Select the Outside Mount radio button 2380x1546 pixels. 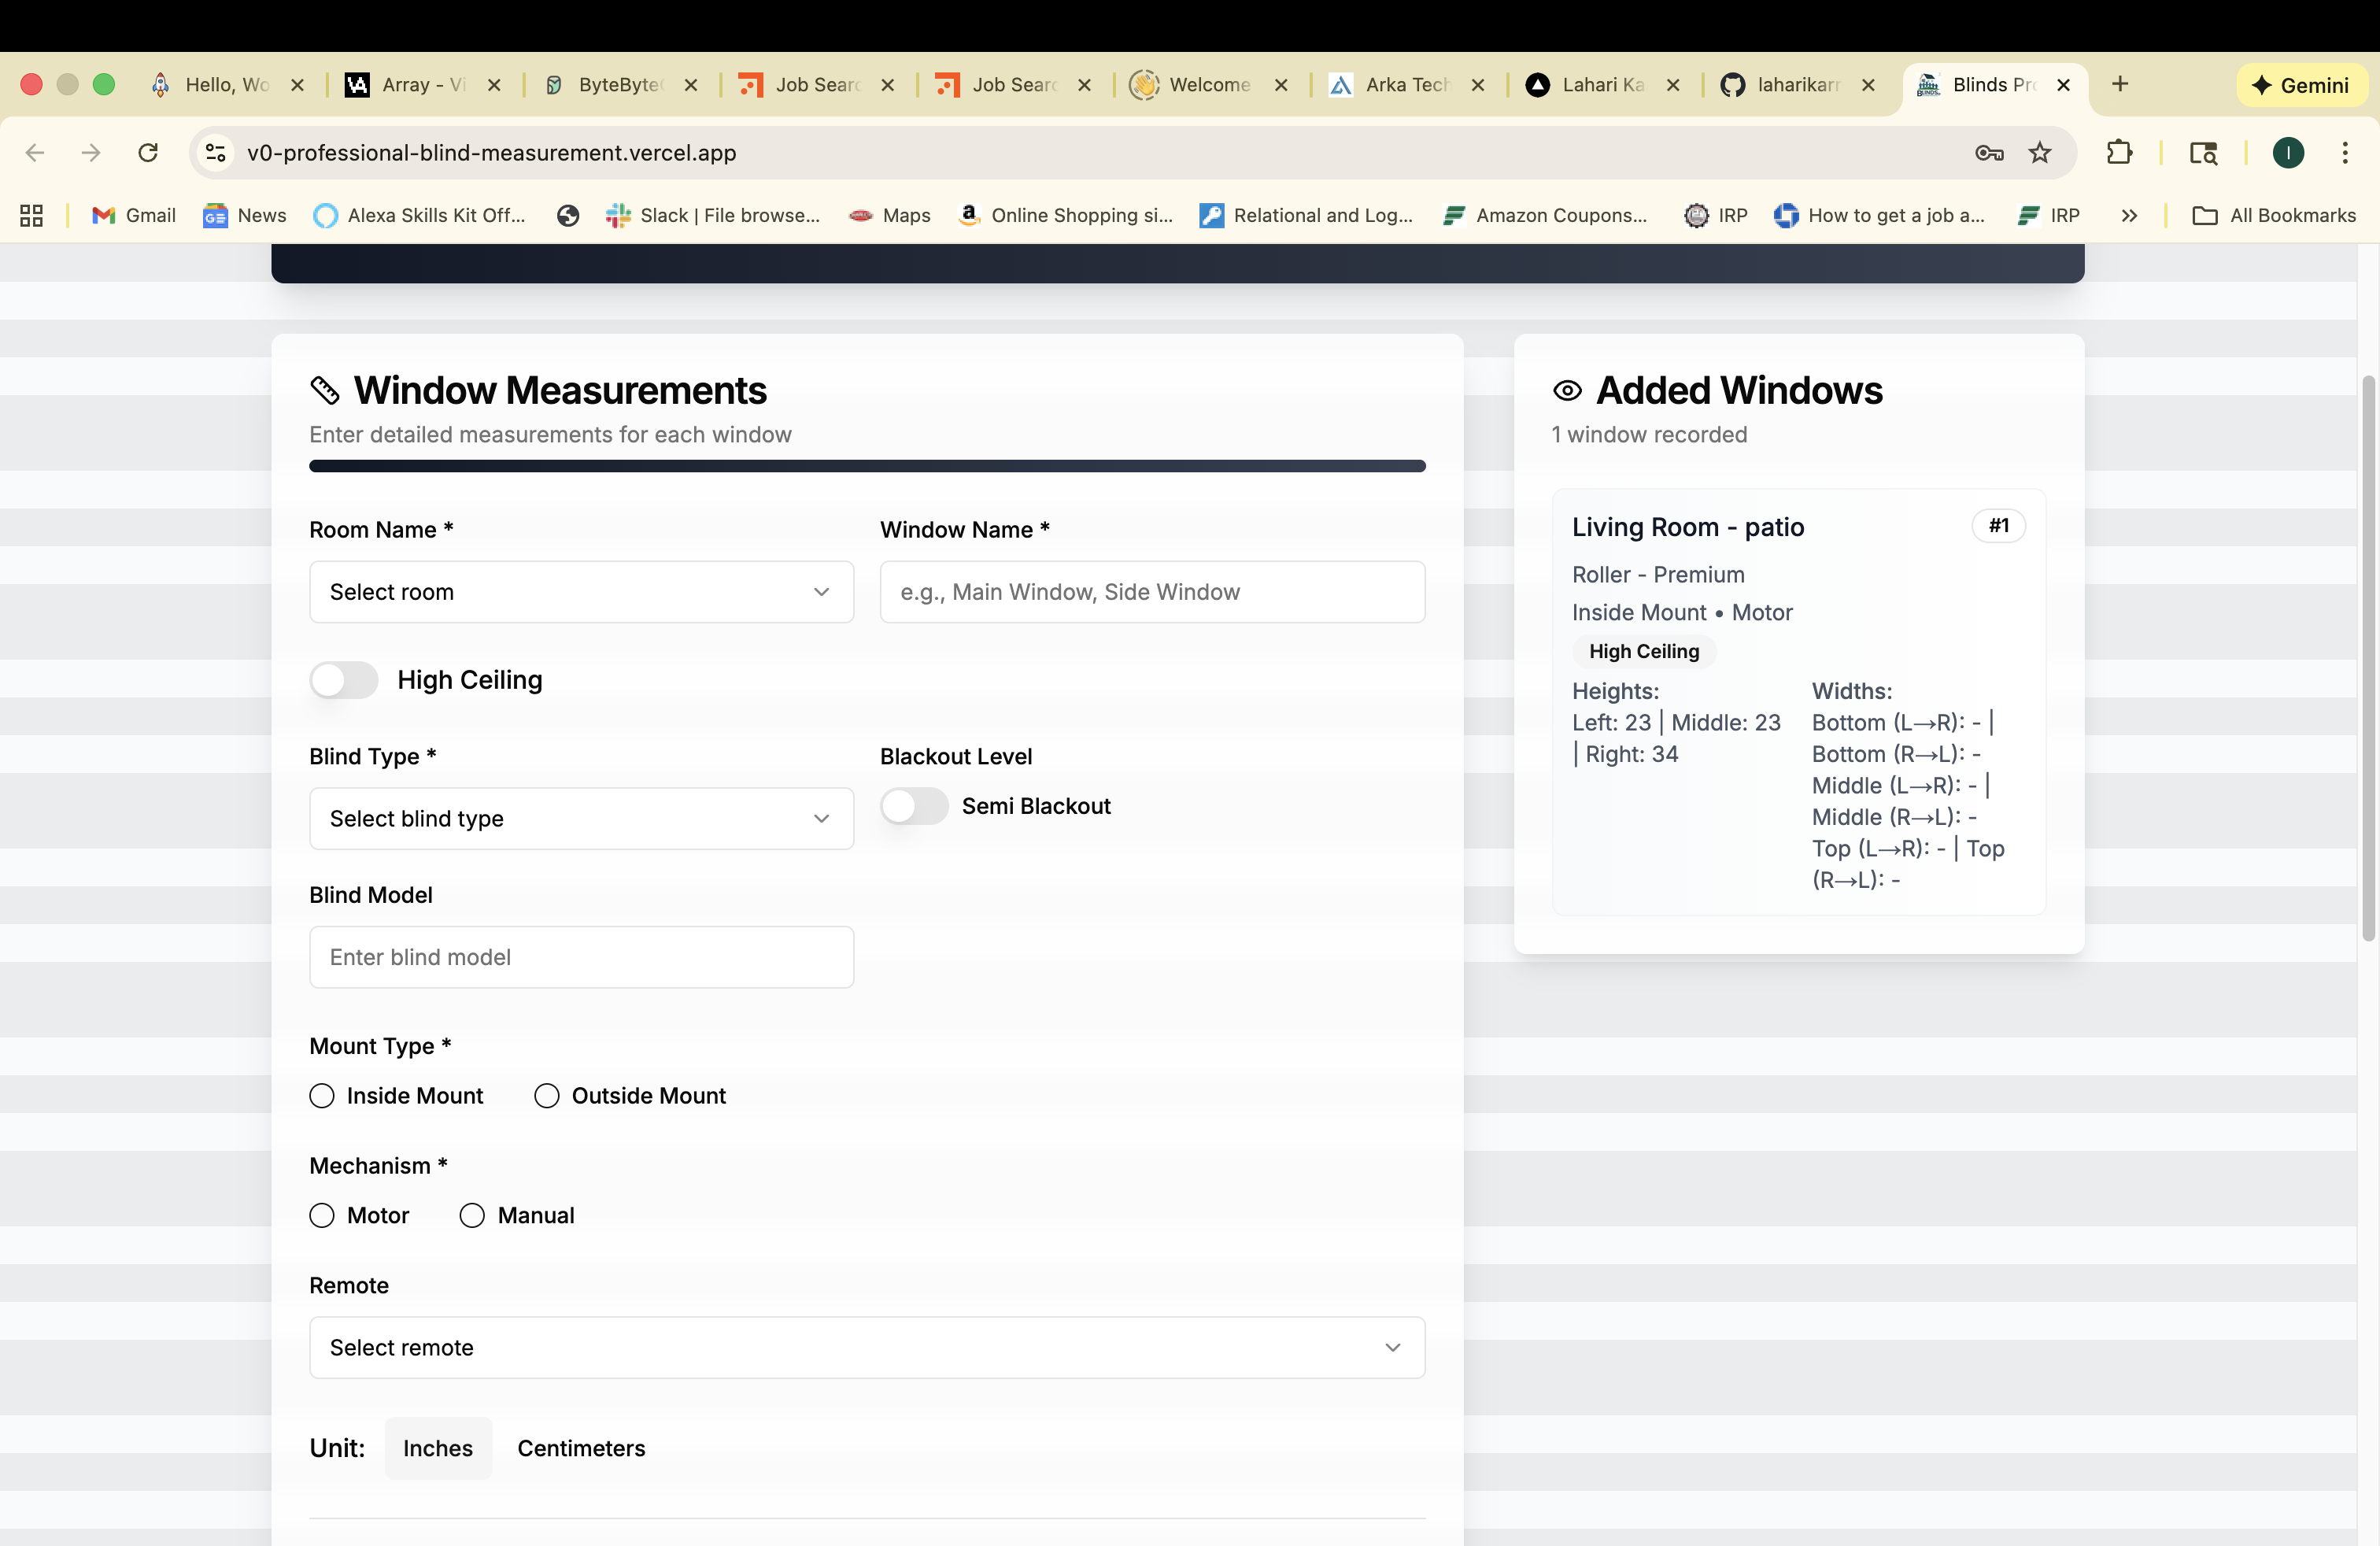click(546, 1096)
